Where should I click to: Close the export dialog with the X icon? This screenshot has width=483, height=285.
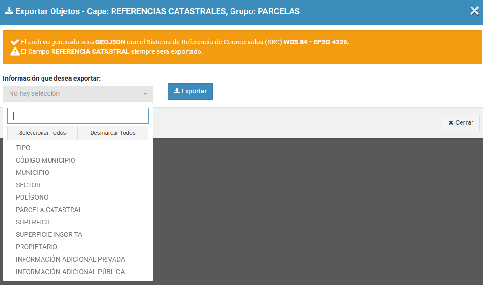point(474,11)
